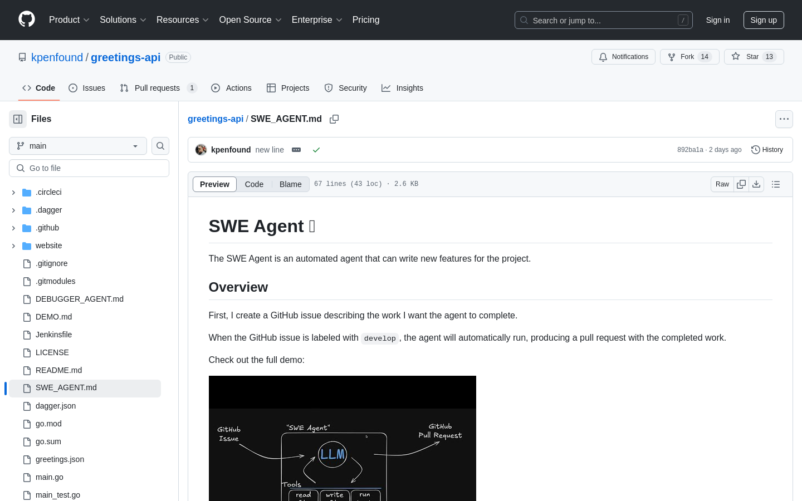Open the Jenkinsfile entry
This screenshot has width=802, height=501.
[x=53, y=335]
